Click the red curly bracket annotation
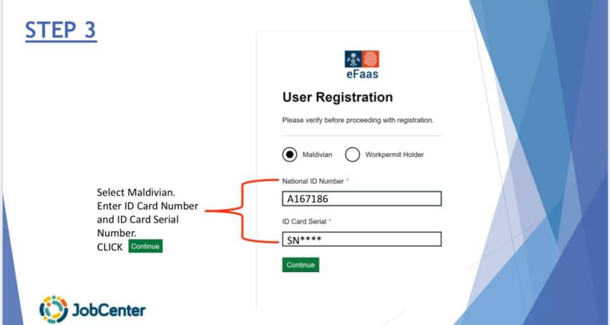 (242, 210)
